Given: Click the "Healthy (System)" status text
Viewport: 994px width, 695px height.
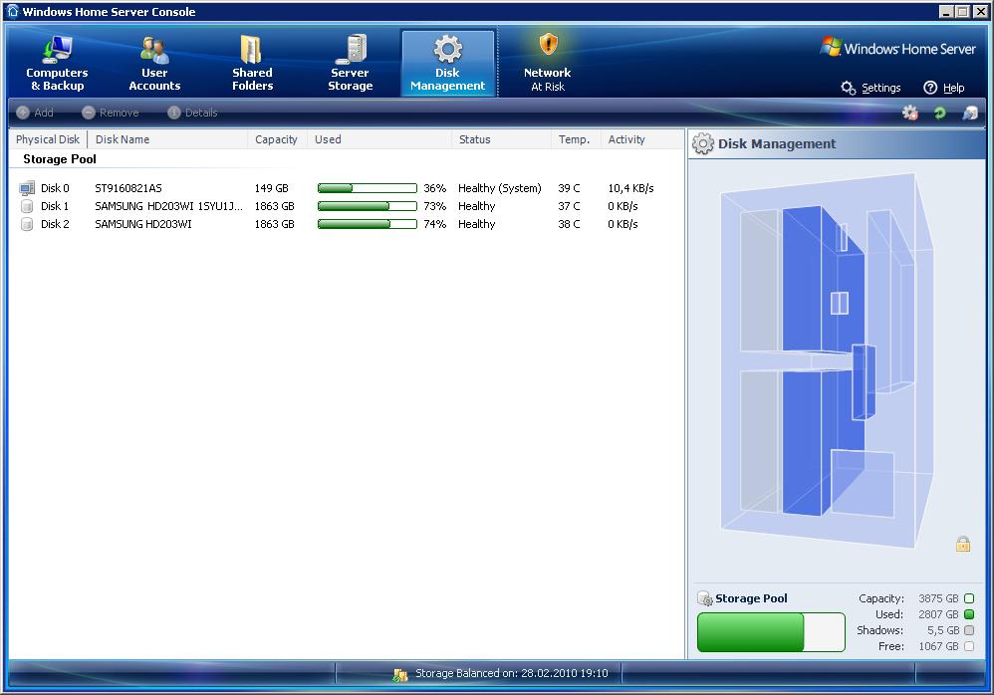Looking at the screenshot, I should (x=500, y=188).
